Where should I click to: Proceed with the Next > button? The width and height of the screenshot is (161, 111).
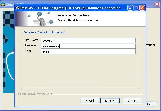coord(110,101)
